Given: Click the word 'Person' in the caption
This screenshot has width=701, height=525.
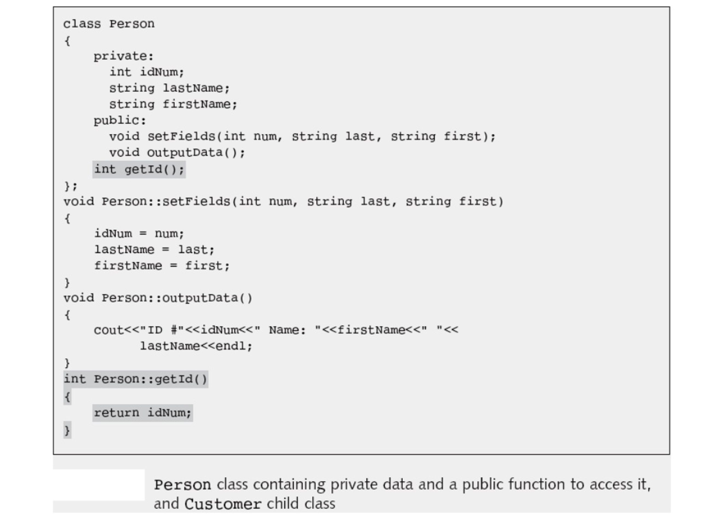Looking at the screenshot, I should click(183, 485).
